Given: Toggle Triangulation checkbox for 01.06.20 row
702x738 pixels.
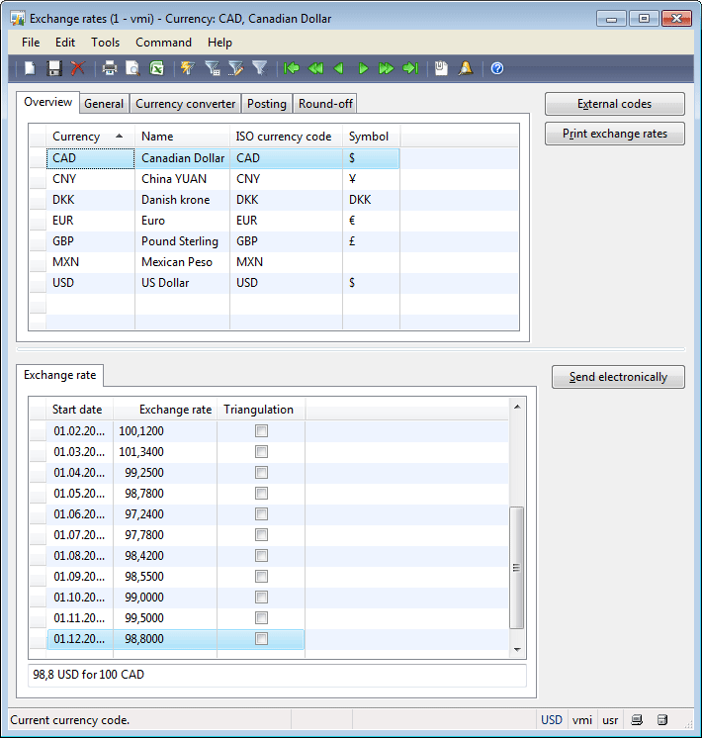Looking at the screenshot, I should point(261,513).
